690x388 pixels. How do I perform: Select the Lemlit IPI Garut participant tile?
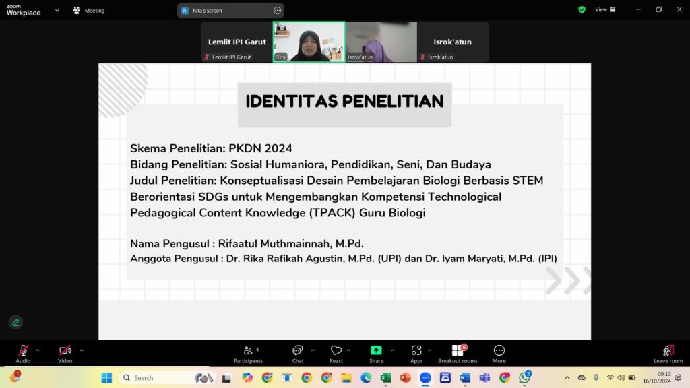[x=237, y=42]
